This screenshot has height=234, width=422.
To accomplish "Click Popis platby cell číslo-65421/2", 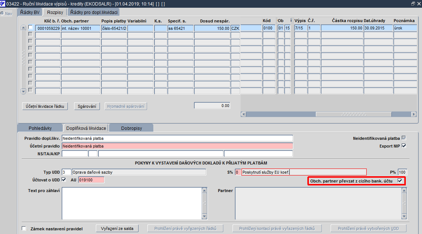I will click(x=114, y=28).
